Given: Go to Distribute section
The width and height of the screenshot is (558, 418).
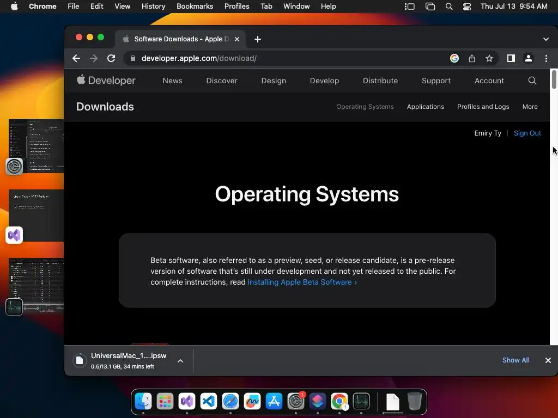Looking at the screenshot, I should (x=380, y=81).
